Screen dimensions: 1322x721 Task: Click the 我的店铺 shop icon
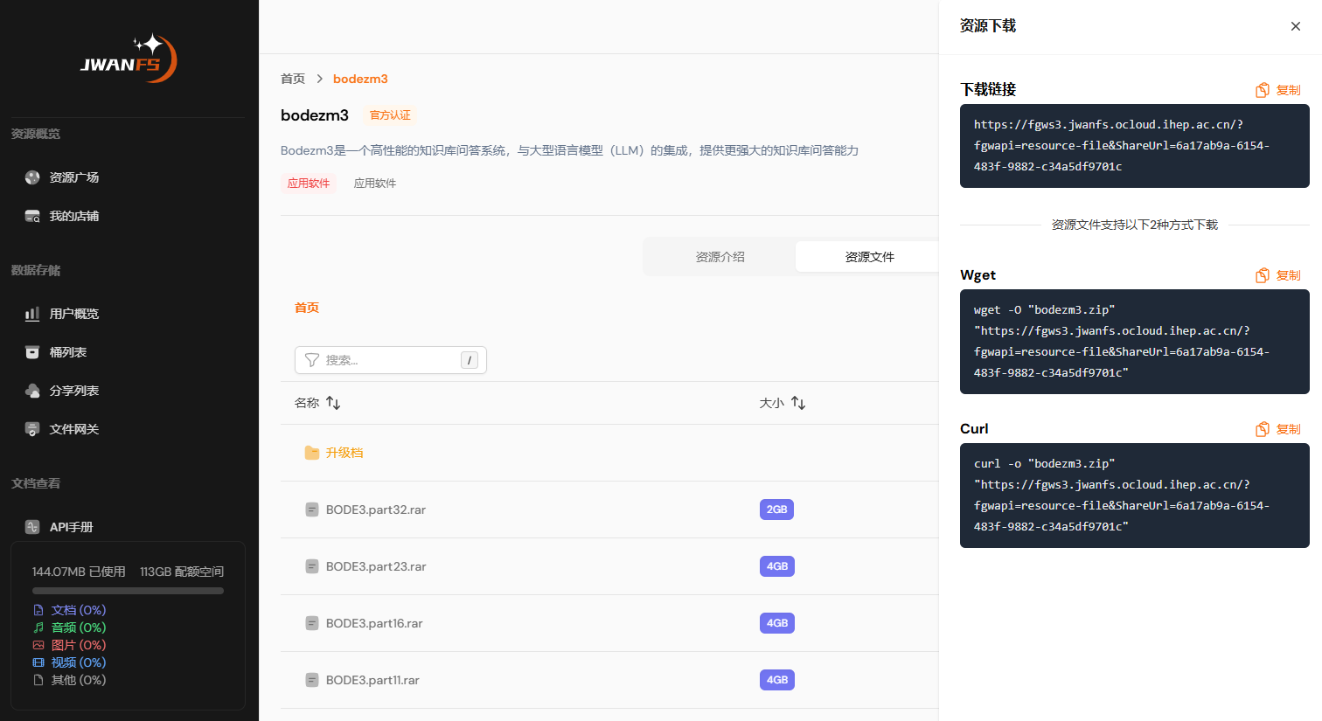tap(32, 216)
